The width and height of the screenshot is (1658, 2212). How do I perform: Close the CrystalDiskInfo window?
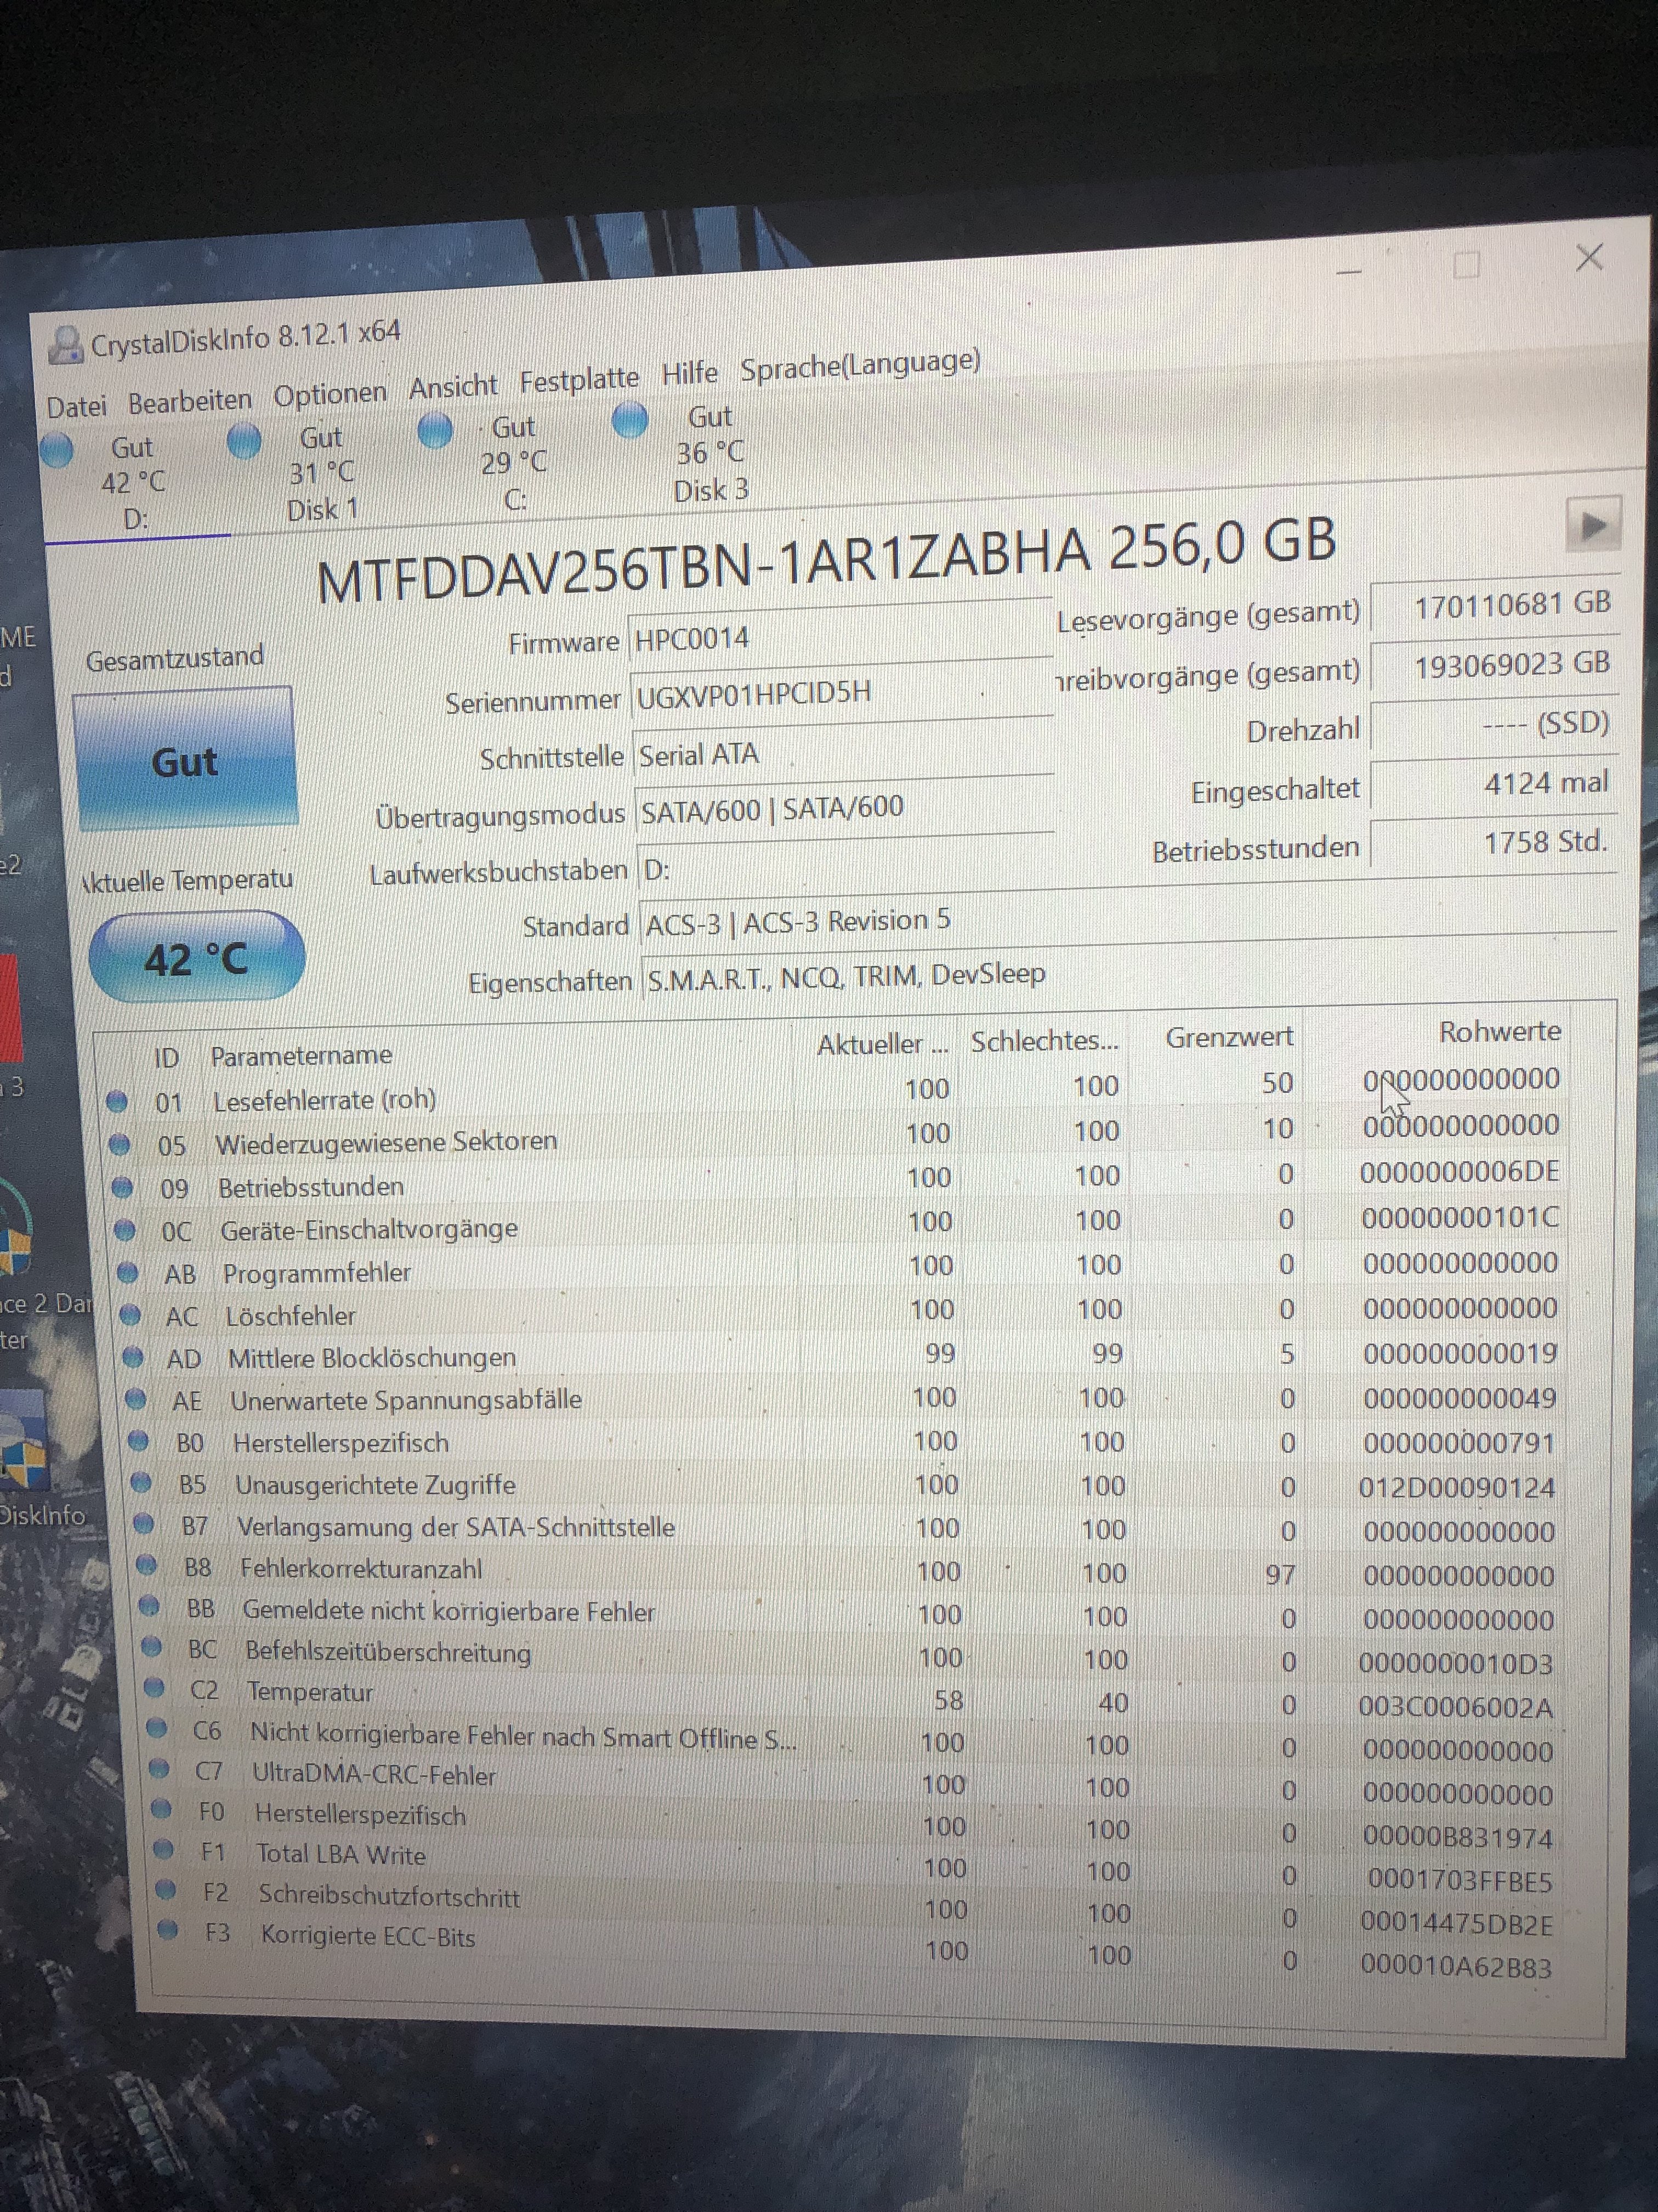(1589, 258)
